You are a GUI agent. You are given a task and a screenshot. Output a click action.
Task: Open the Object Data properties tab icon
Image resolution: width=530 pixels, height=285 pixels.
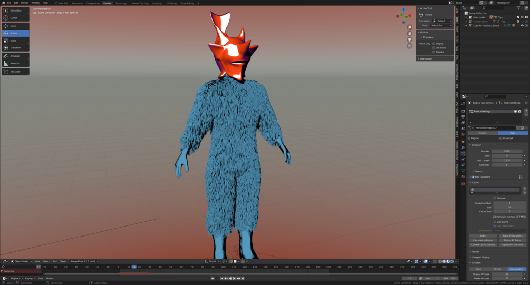pos(463,171)
